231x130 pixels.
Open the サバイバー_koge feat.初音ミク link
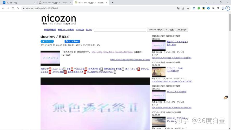pos(175,69)
